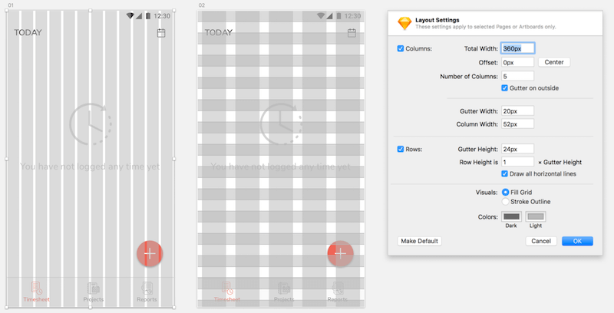Click the TODAY title in artboard 02
Screen dimensions: 614x313
point(219,32)
